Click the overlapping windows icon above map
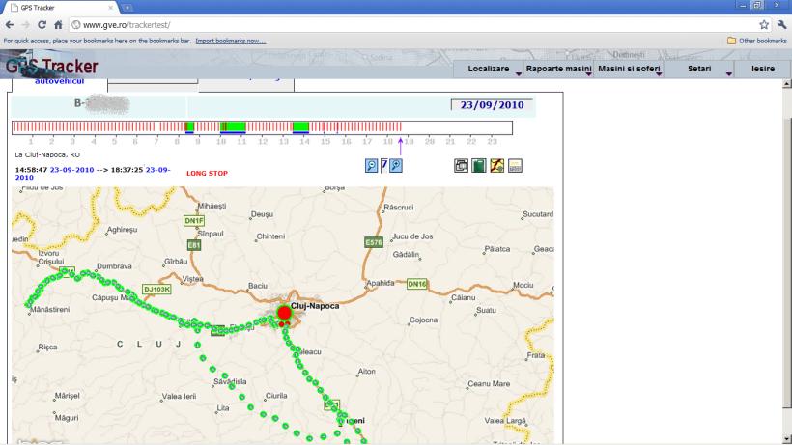 [x=463, y=166]
